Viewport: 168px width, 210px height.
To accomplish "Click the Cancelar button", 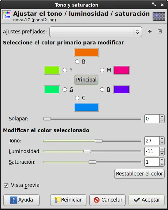I will [107, 200].
